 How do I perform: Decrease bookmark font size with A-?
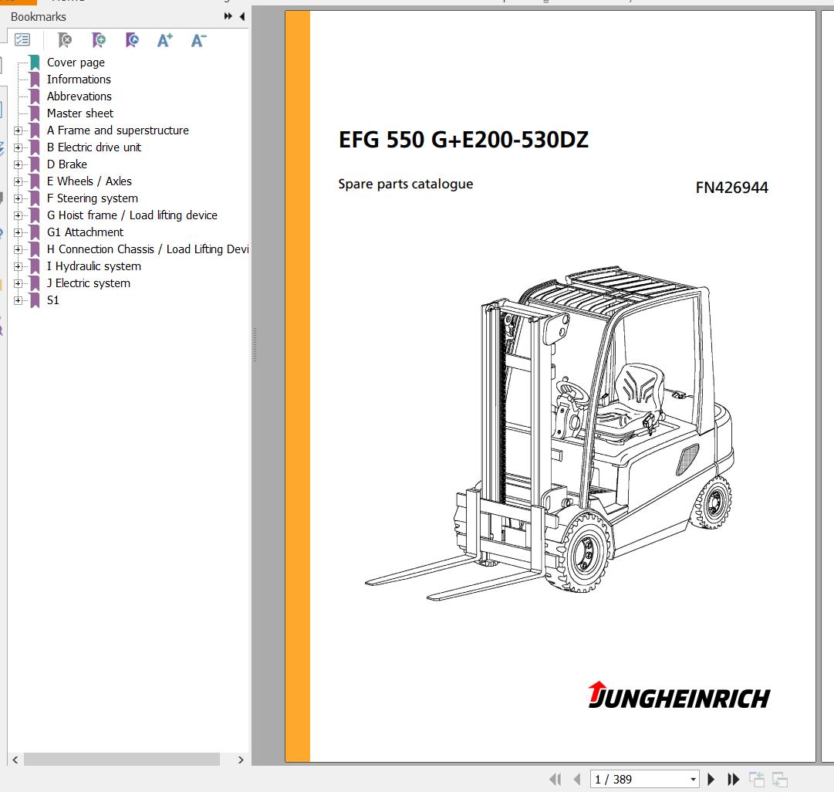(198, 40)
